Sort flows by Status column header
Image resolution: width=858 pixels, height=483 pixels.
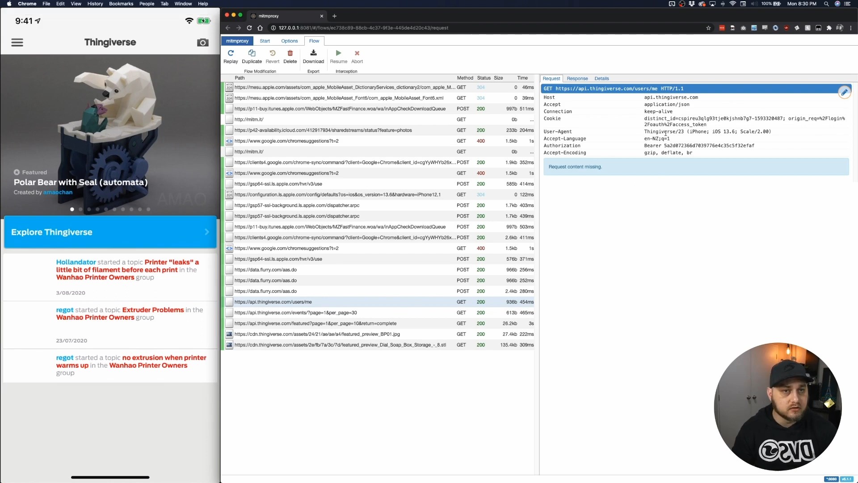click(x=484, y=78)
